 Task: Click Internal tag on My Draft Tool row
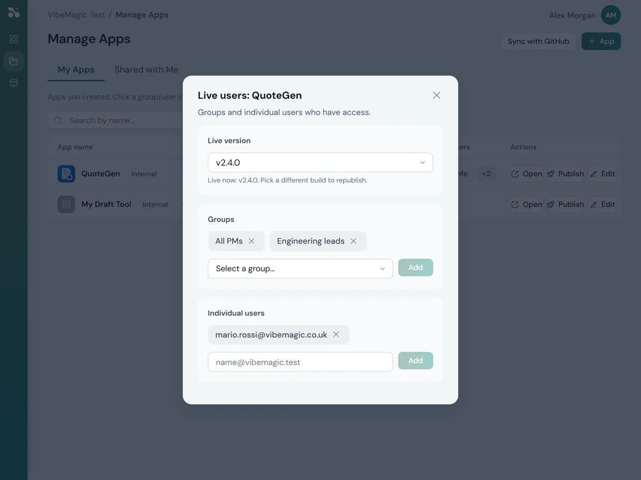155,205
